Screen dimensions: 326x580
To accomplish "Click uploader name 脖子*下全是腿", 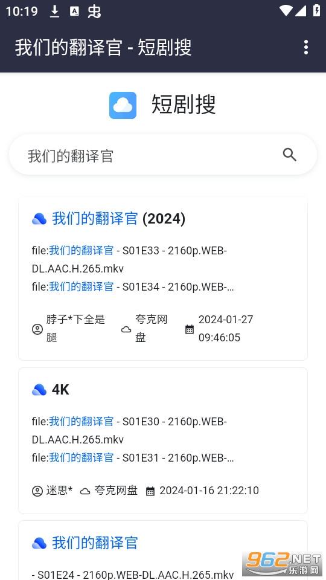I will click(x=76, y=329).
